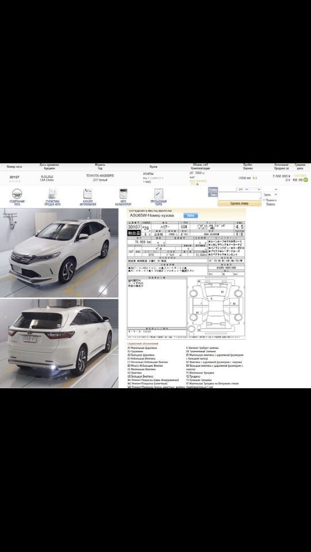Open auto sales statistics icon

tap(52, 194)
